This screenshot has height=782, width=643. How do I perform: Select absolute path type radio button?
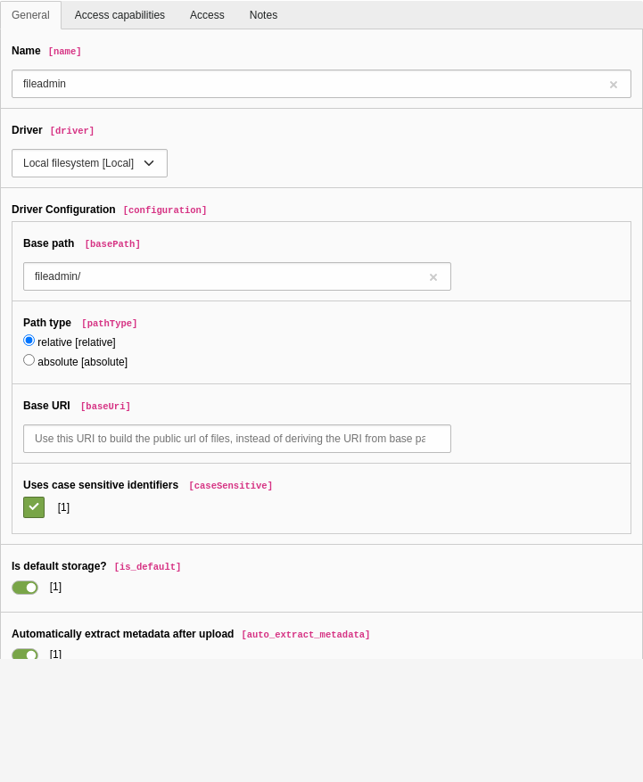point(29,360)
